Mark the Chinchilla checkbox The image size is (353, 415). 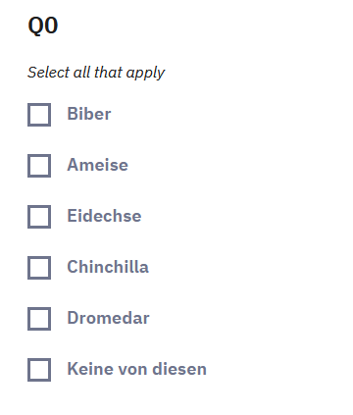coord(39,268)
